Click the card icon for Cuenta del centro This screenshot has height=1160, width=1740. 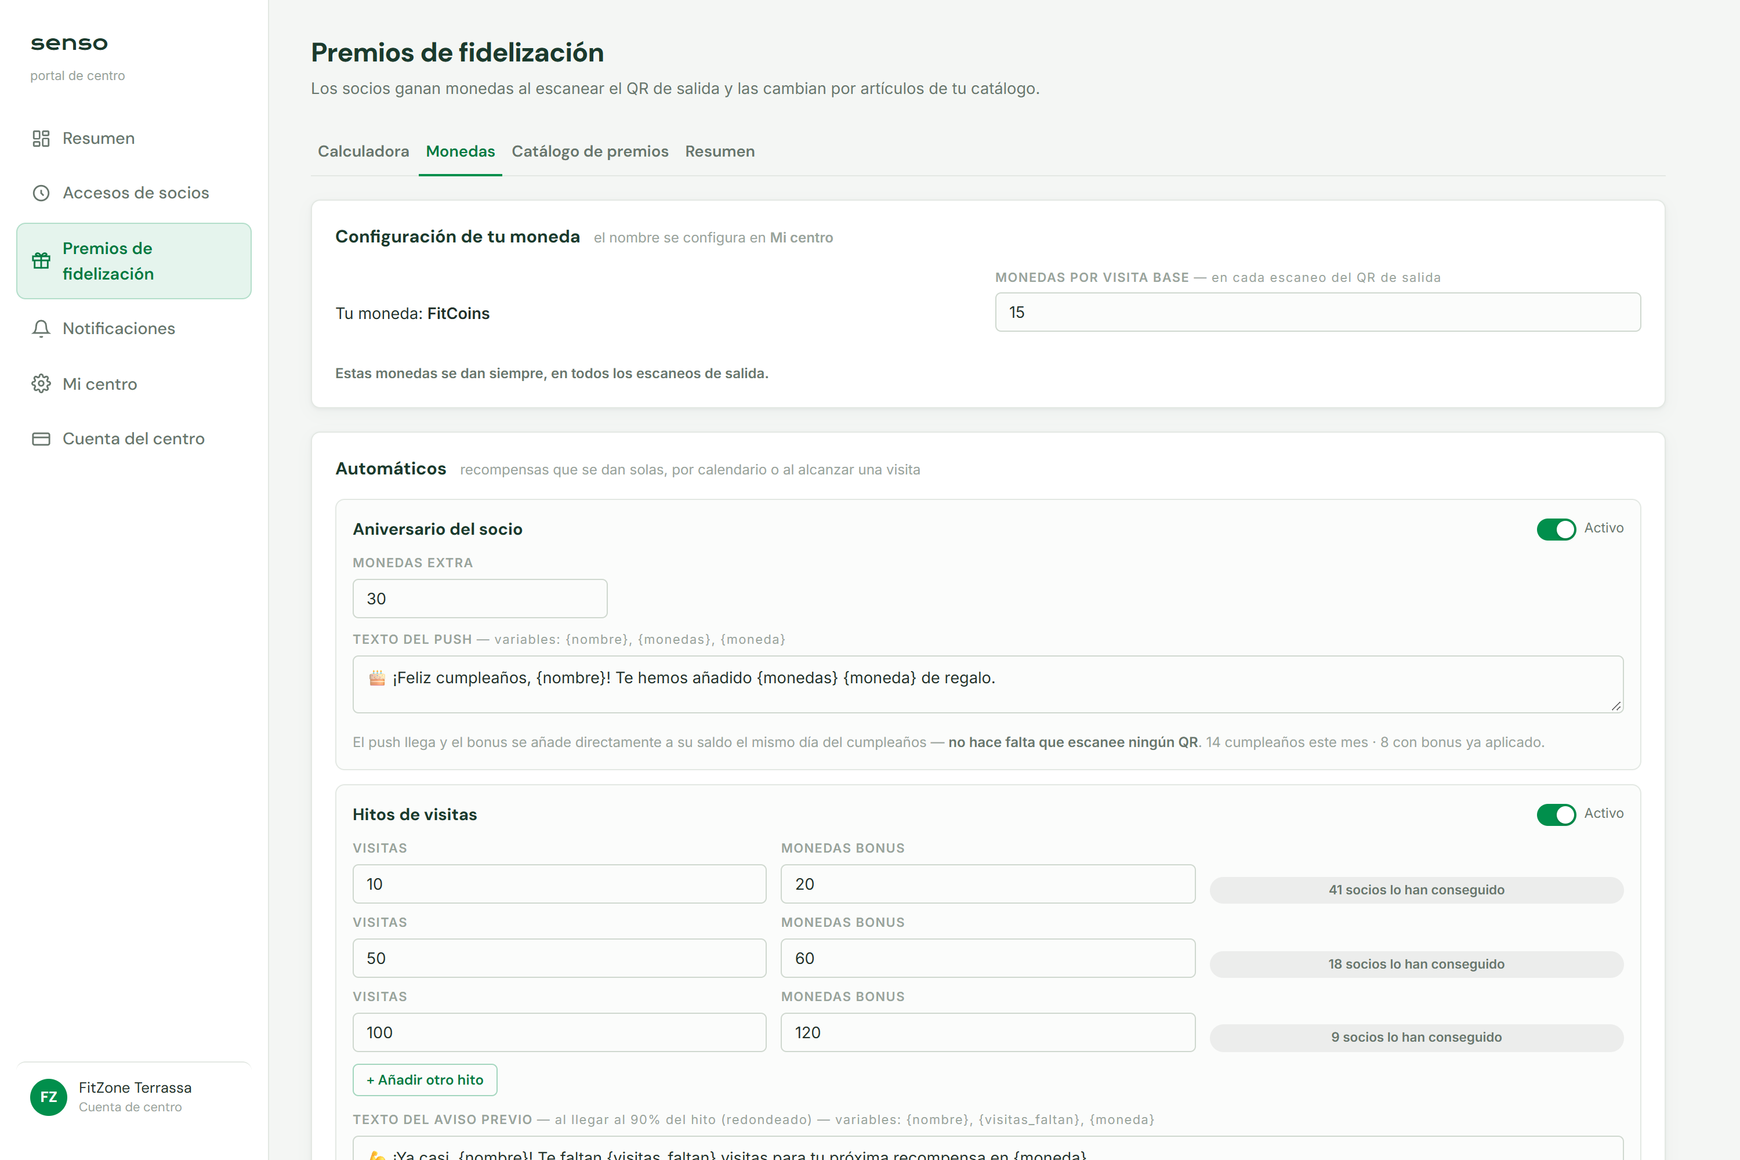tap(41, 438)
